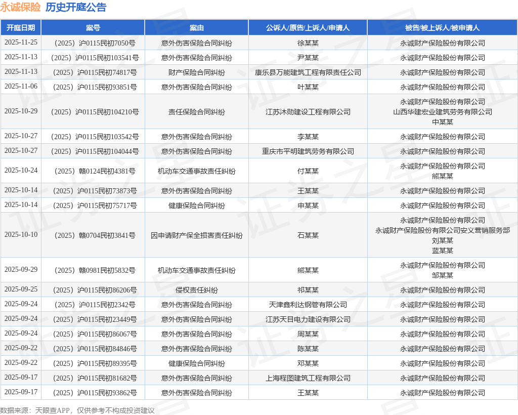
Task: Click plaintiff 叶某某
Action: click(308, 87)
